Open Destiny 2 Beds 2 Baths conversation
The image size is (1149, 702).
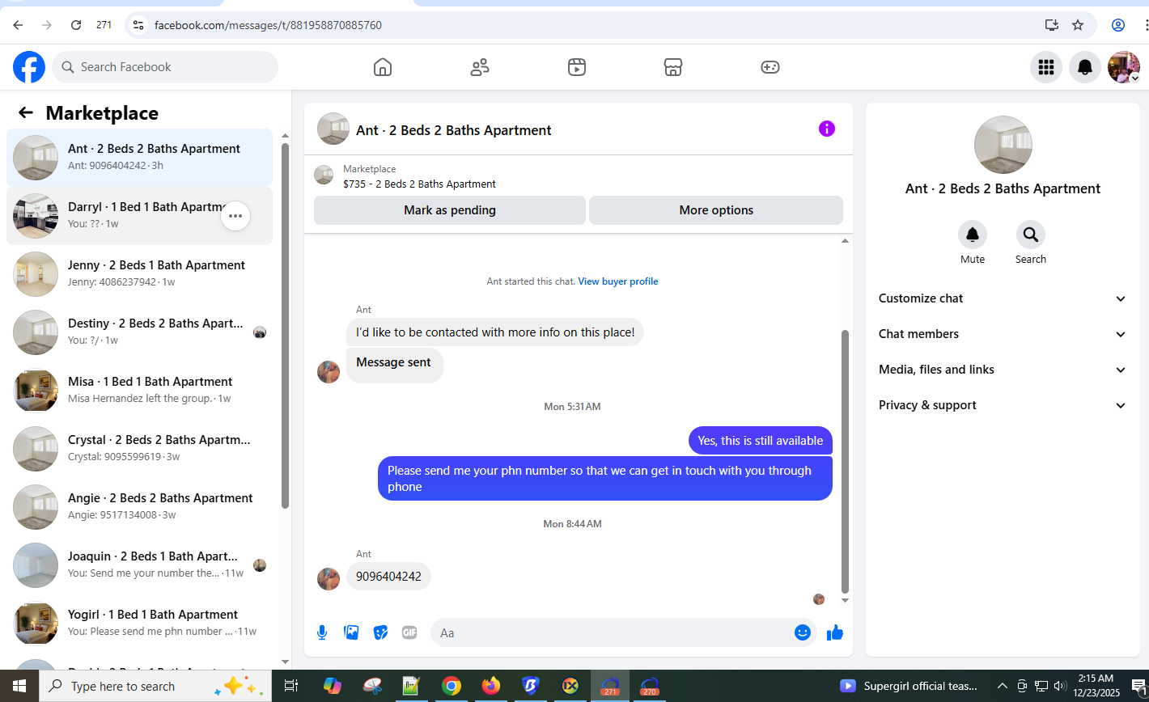point(139,332)
